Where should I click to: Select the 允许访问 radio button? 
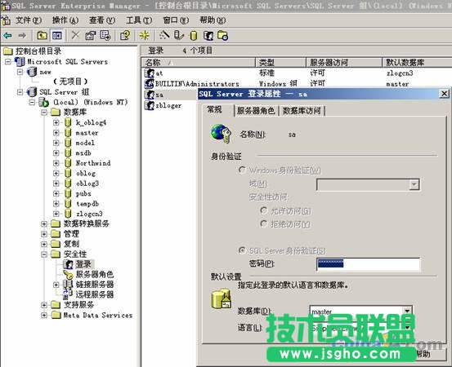[263, 210]
